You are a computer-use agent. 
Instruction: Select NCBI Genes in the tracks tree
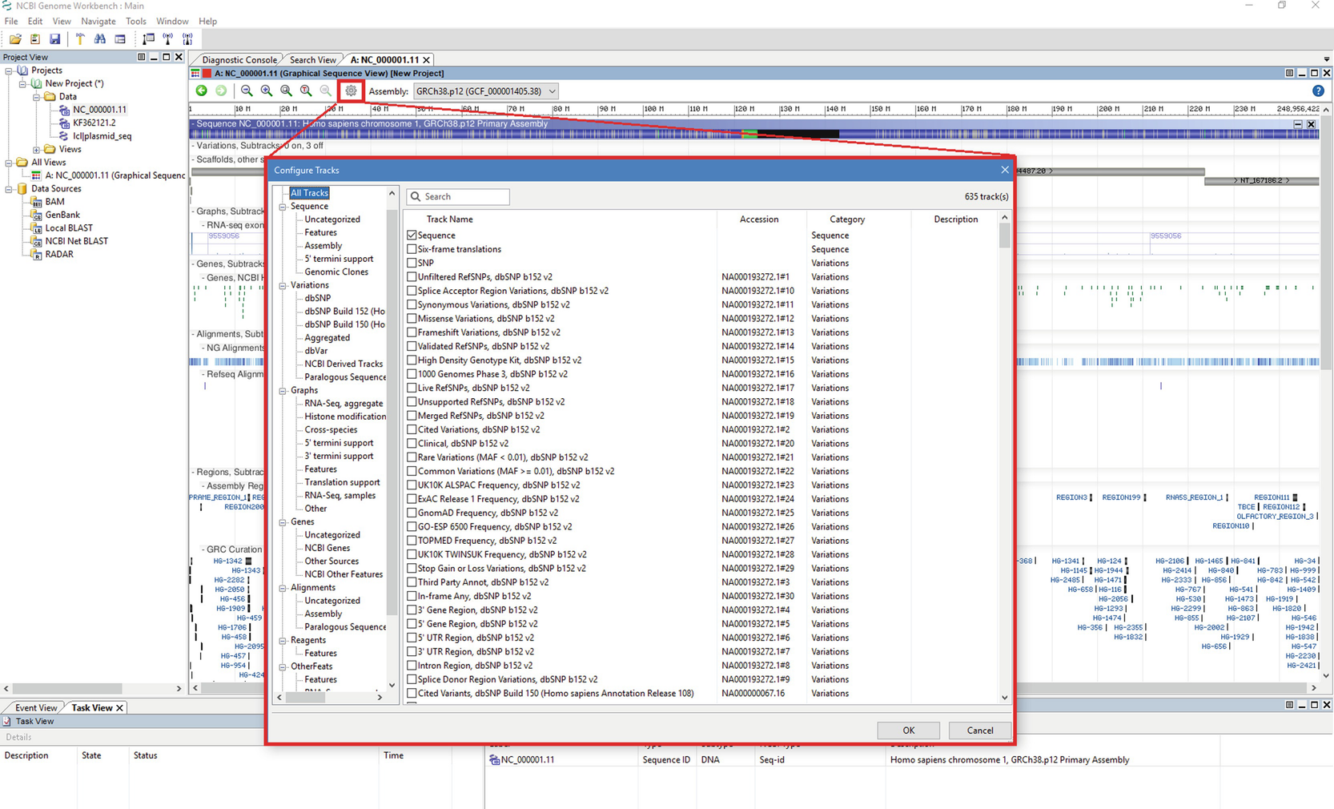pyautogui.click(x=327, y=548)
